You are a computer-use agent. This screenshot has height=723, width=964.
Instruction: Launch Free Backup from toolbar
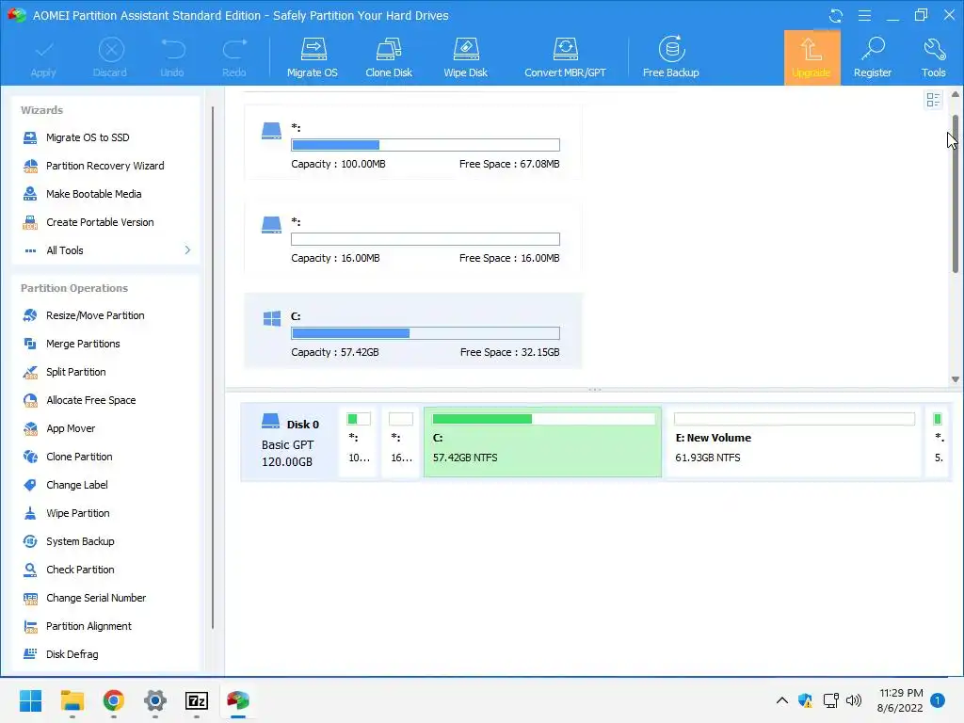[670, 57]
